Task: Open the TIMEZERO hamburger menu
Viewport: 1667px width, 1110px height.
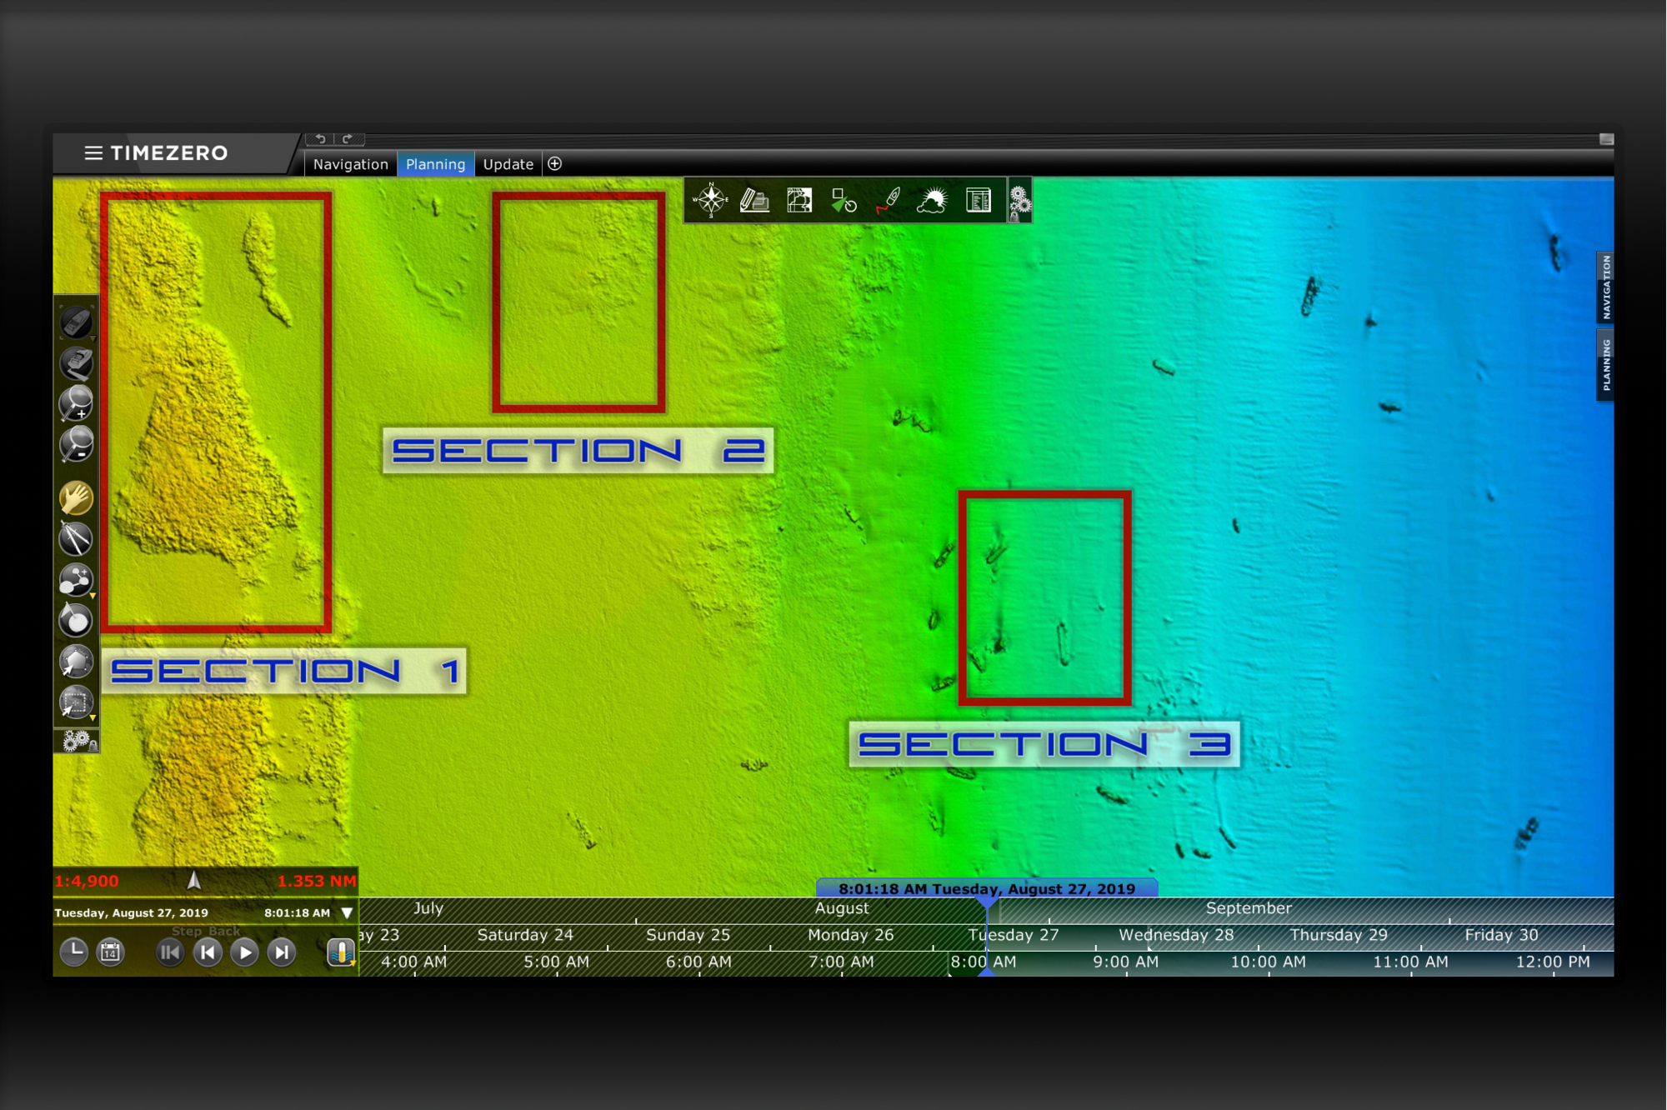Action: [93, 152]
